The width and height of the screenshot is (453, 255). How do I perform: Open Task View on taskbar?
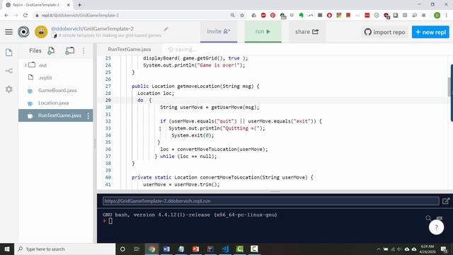click(137, 249)
